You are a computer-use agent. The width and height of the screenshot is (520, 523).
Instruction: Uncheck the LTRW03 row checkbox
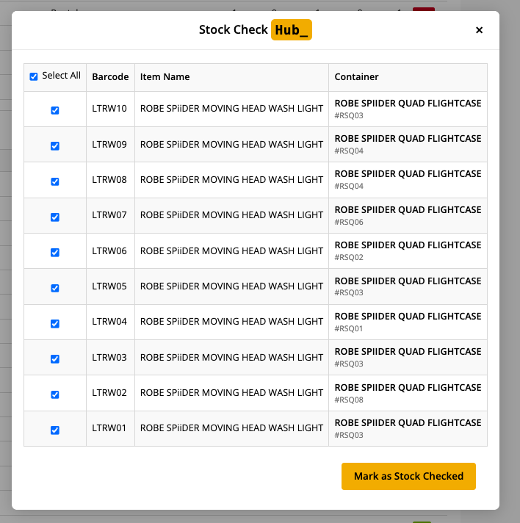tap(55, 359)
